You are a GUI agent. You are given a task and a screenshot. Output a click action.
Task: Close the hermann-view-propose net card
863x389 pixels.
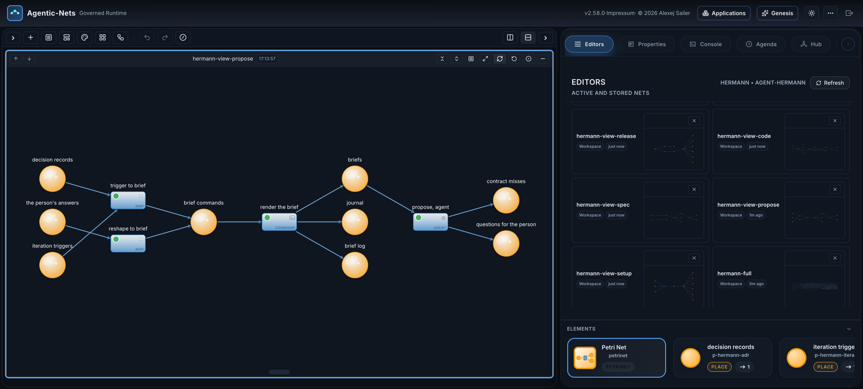[x=835, y=190]
